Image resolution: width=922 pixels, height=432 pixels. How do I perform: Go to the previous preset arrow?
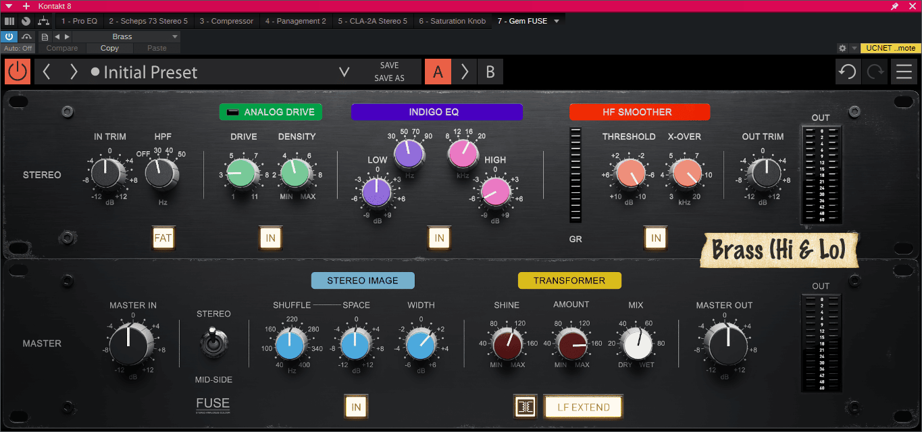point(47,72)
